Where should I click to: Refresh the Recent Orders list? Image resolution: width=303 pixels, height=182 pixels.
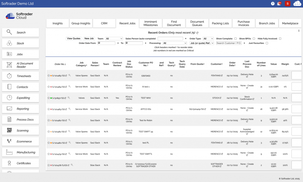(197, 33)
